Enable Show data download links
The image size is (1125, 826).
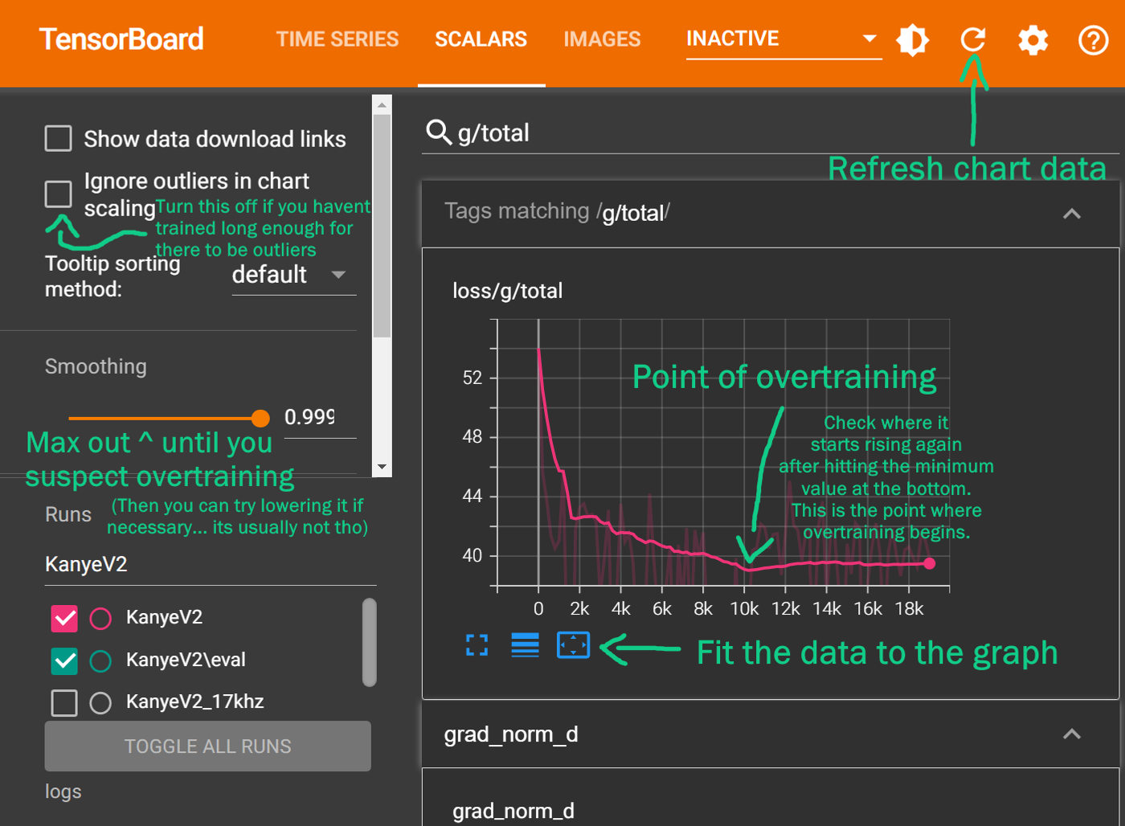coord(58,138)
